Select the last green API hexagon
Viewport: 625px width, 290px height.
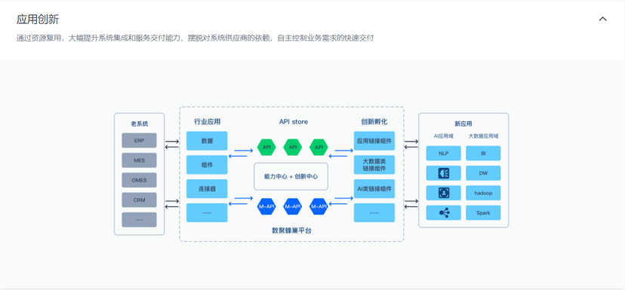319,147
